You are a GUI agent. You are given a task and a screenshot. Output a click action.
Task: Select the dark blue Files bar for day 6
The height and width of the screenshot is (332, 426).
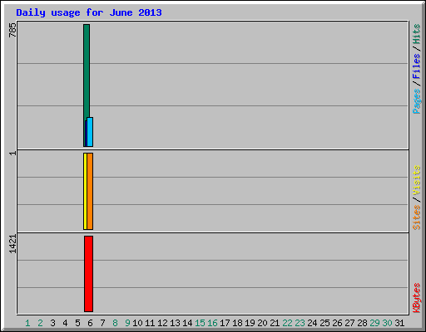coord(86,134)
